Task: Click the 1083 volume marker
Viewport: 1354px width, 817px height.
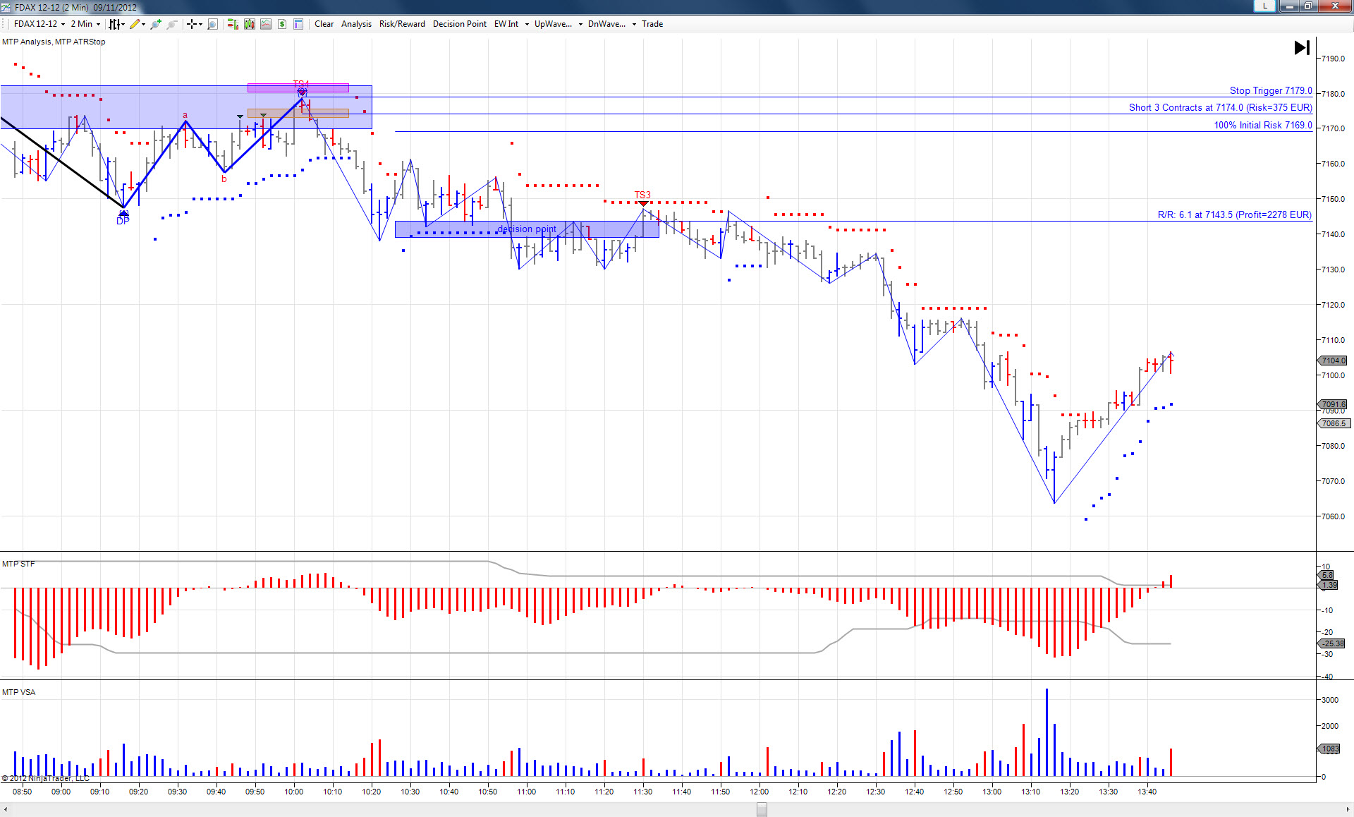Action: [x=1329, y=749]
